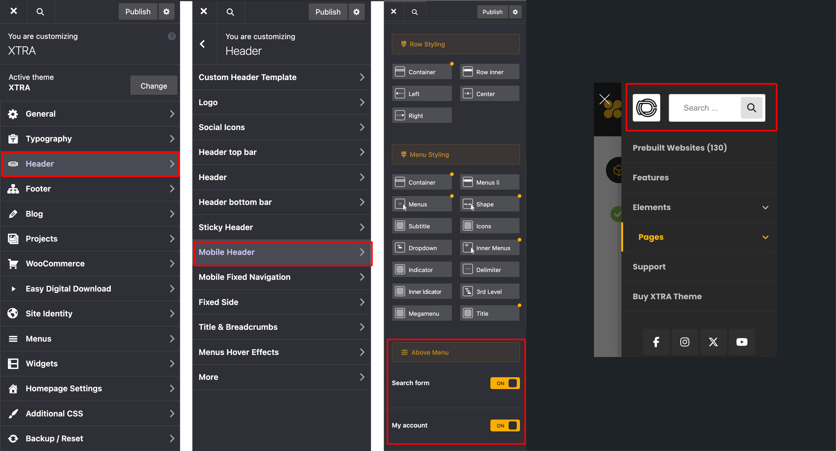Screen dimensions: 836x451
Task: Open the YouTube social icon link
Action: [742, 342]
